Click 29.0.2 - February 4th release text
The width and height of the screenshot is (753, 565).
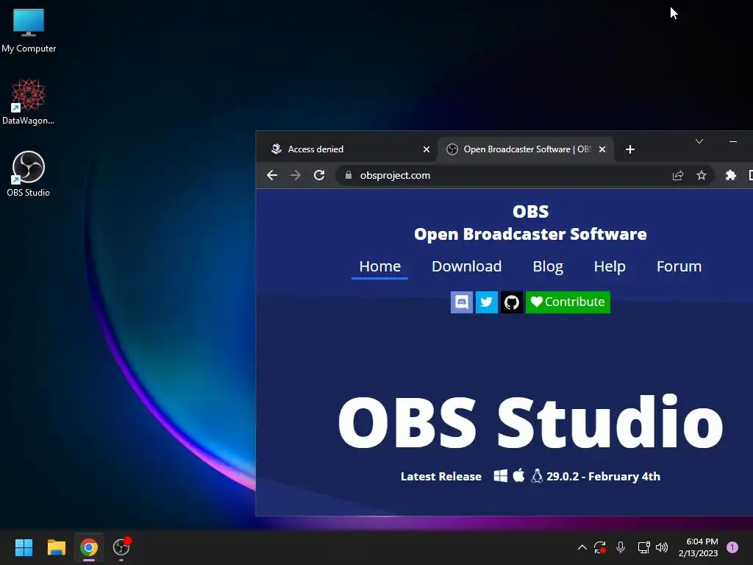(603, 476)
